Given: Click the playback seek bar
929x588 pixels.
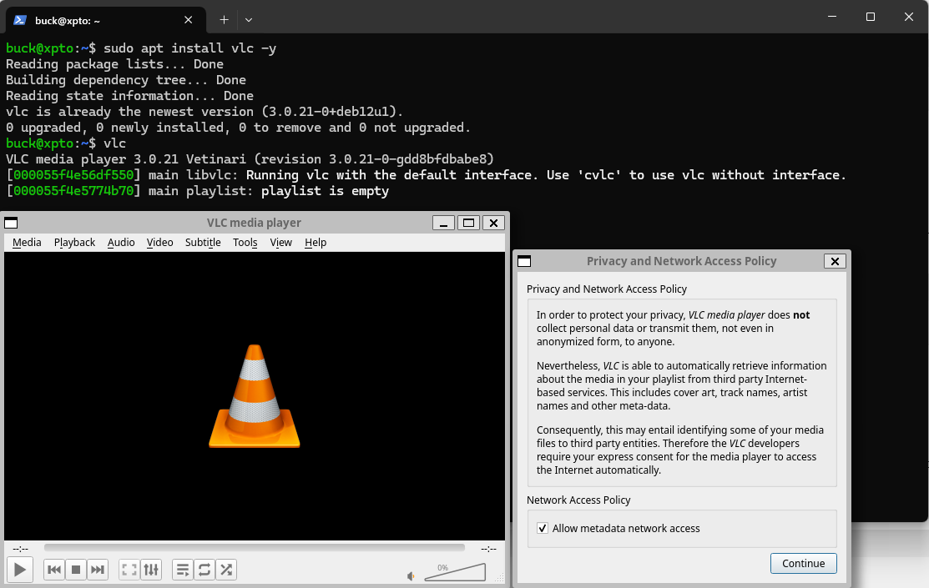Looking at the screenshot, I should [x=255, y=548].
